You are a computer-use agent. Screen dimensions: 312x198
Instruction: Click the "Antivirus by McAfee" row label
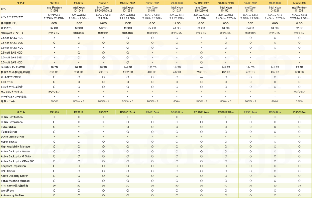click(x=12, y=196)
